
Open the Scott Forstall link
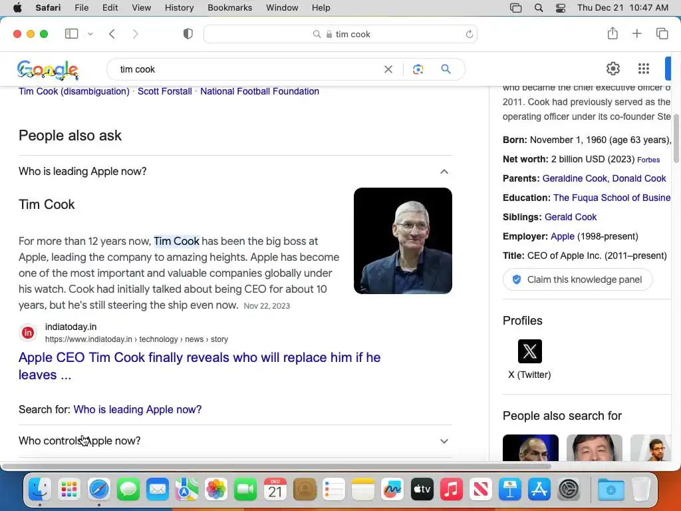[x=165, y=91]
